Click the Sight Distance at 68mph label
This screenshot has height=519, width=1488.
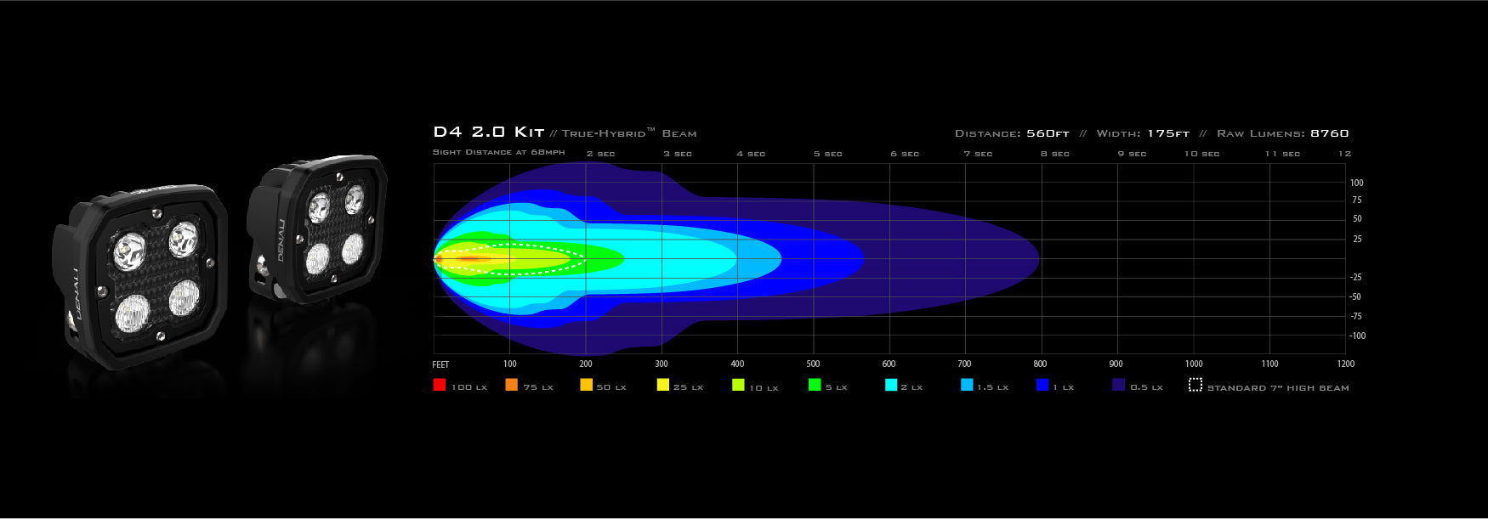coord(498,153)
